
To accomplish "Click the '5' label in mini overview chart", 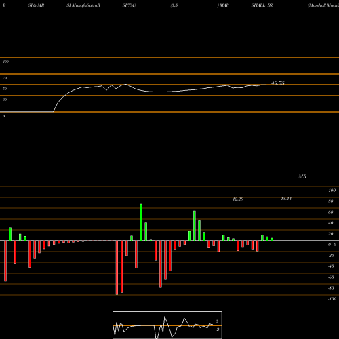I will [217, 321].
